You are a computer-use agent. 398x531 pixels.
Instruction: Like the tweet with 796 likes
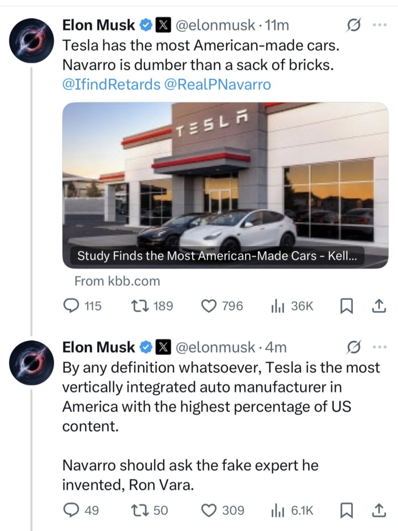coord(209,306)
